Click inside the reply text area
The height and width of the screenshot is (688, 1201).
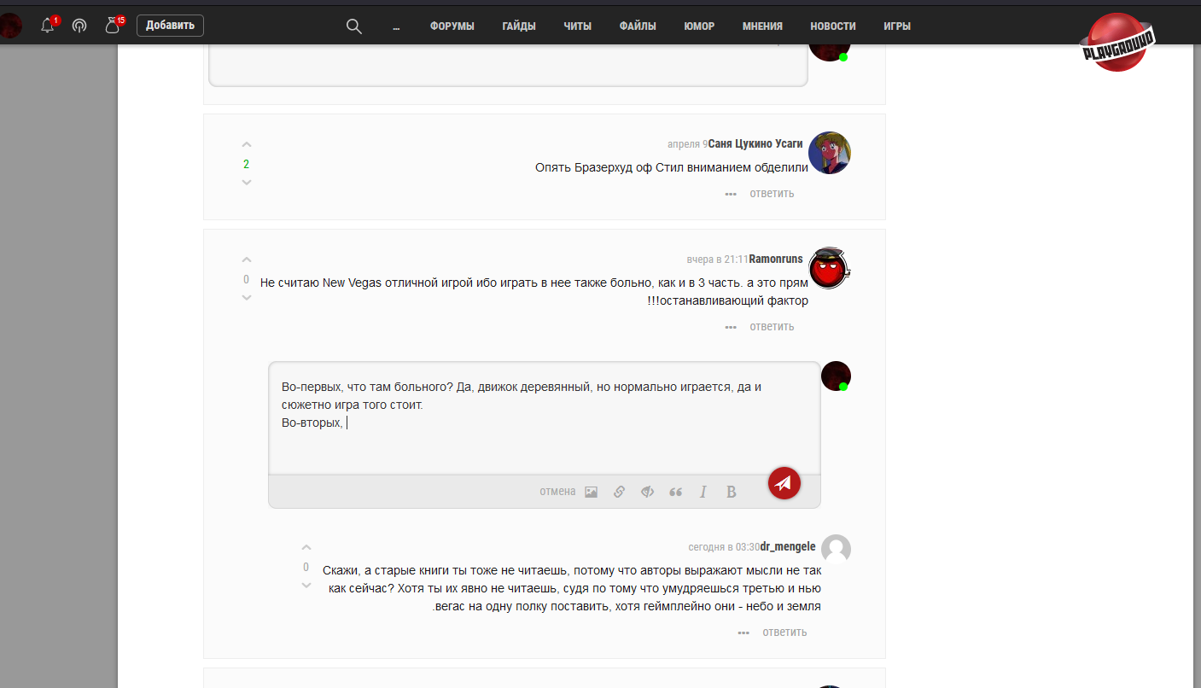click(x=545, y=418)
